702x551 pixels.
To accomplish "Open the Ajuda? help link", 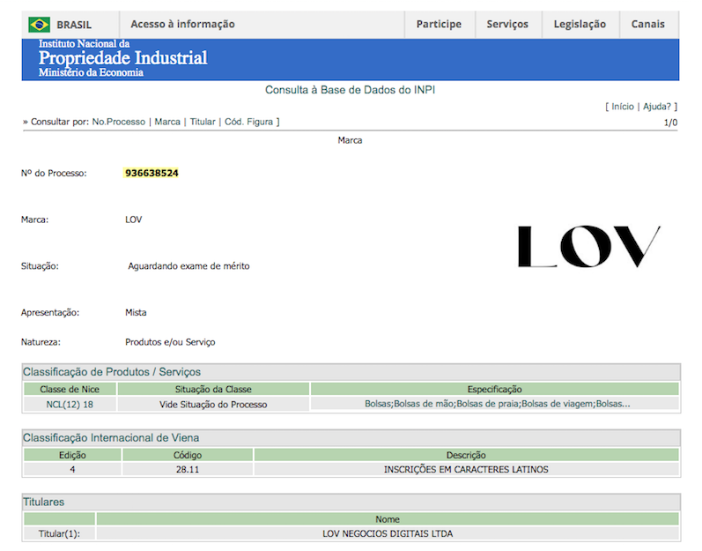I will pyautogui.click(x=657, y=107).
